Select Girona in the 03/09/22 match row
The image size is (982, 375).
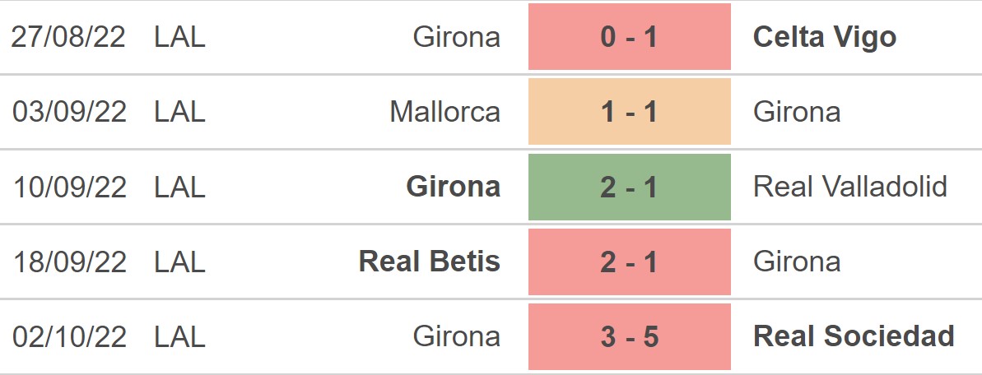click(x=796, y=112)
